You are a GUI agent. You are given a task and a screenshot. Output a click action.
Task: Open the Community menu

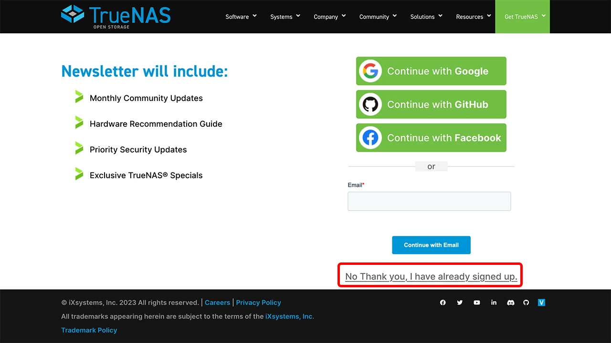pyautogui.click(x=378, y=17)
